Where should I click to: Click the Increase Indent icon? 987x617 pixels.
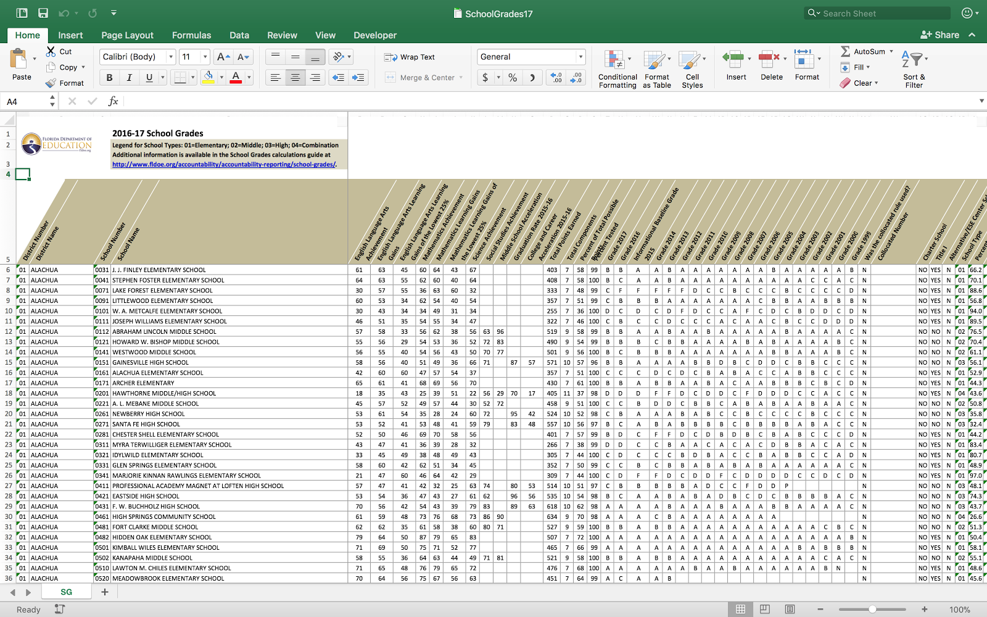click(358, 78)
